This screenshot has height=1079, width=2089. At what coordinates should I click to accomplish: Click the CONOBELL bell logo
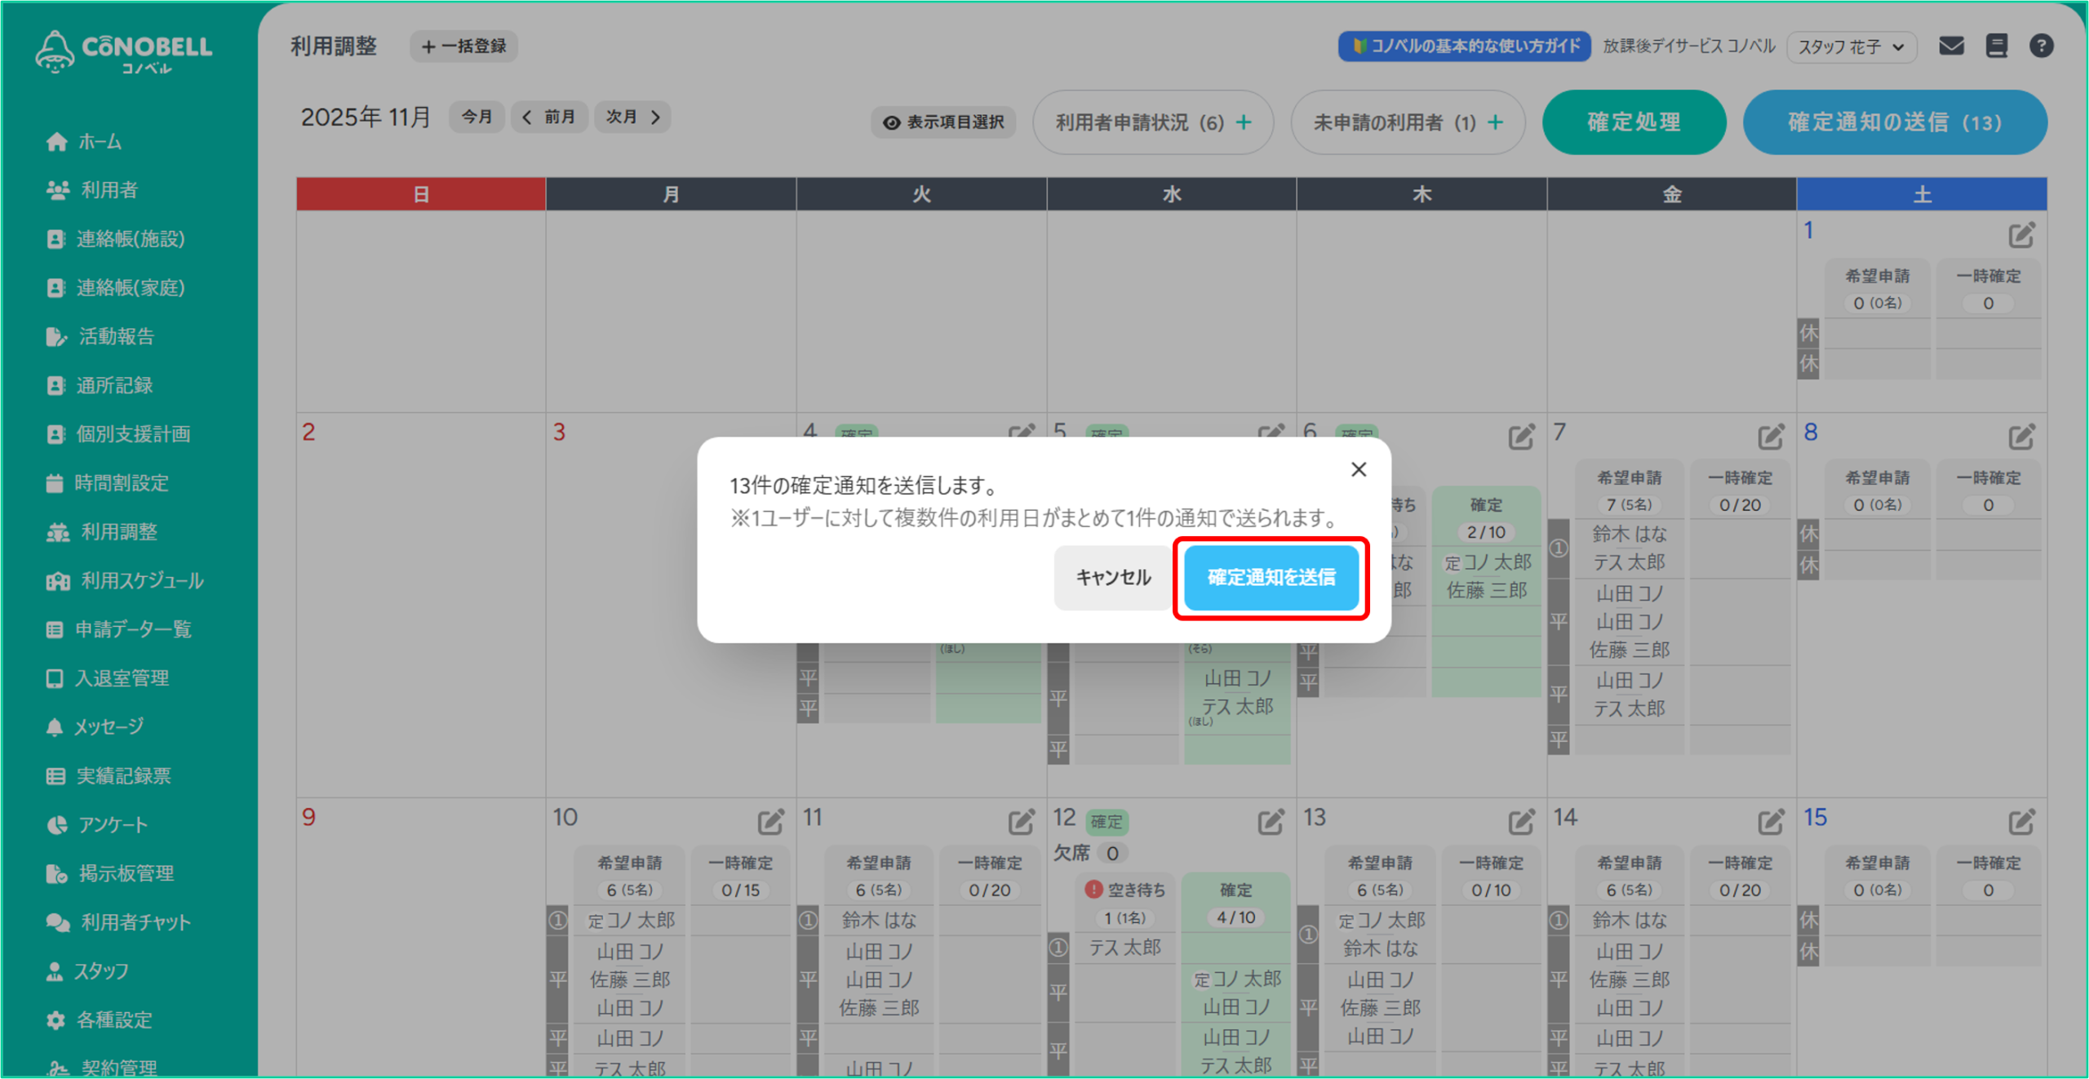(55, 51)
